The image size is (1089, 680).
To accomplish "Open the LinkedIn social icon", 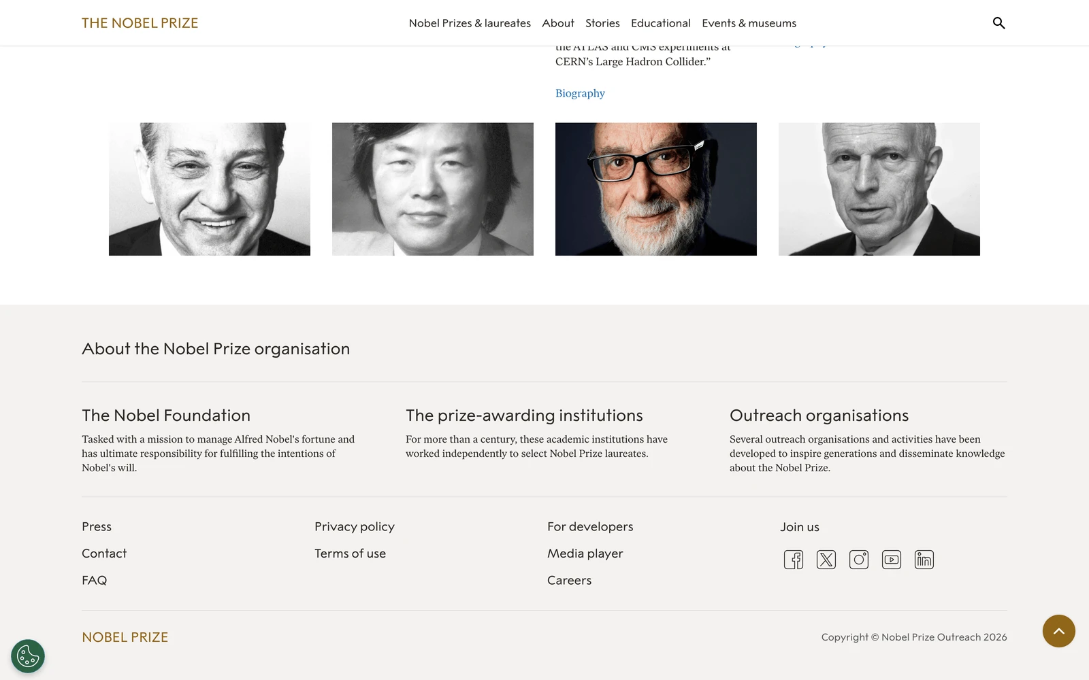I will (924, 560).
